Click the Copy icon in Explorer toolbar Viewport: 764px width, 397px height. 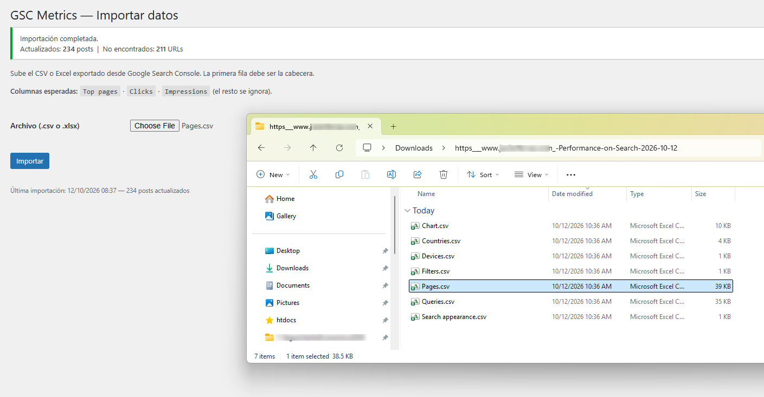(339, 174)
